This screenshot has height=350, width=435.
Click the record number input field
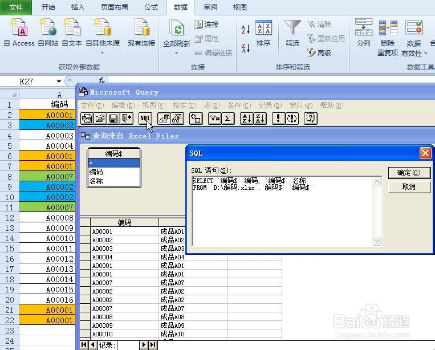(x=128, y=345)
